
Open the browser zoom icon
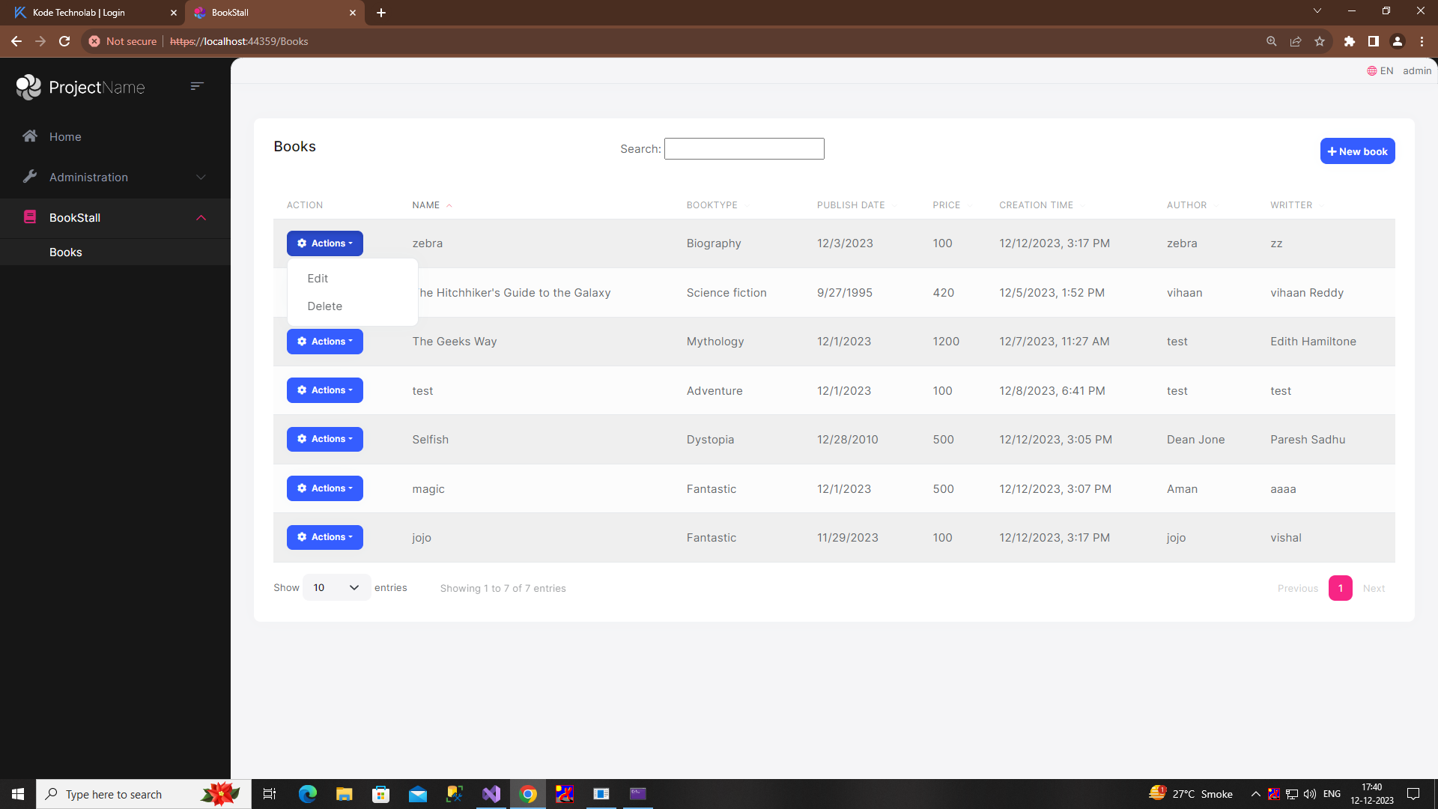coord(1272,41)
